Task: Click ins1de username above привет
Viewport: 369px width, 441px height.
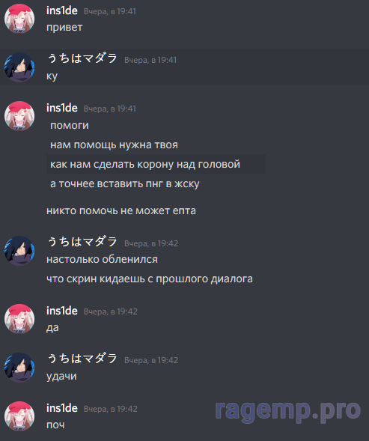Action: [62, 10]
